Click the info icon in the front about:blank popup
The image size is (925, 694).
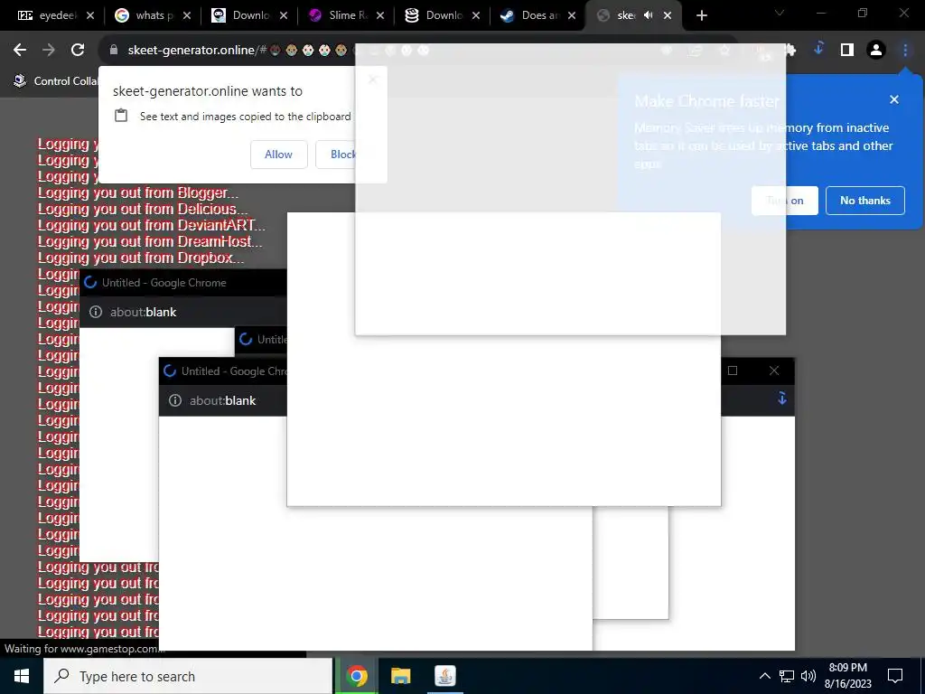click(x=175, y=400)
